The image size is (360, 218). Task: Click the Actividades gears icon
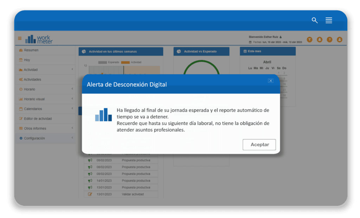pos(21,80)
